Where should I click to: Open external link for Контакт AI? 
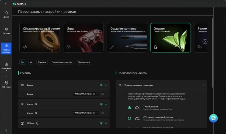coord(102,113)
